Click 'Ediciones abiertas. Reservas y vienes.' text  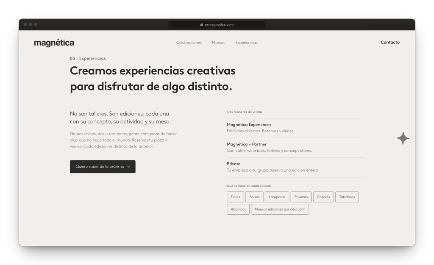coord(261,131)
